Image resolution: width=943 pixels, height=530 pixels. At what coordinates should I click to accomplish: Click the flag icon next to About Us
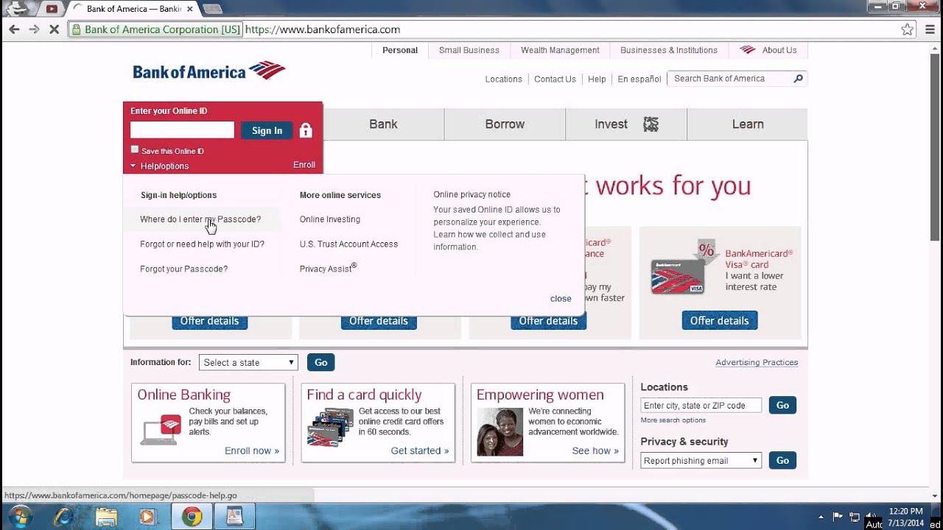point(748,50)
